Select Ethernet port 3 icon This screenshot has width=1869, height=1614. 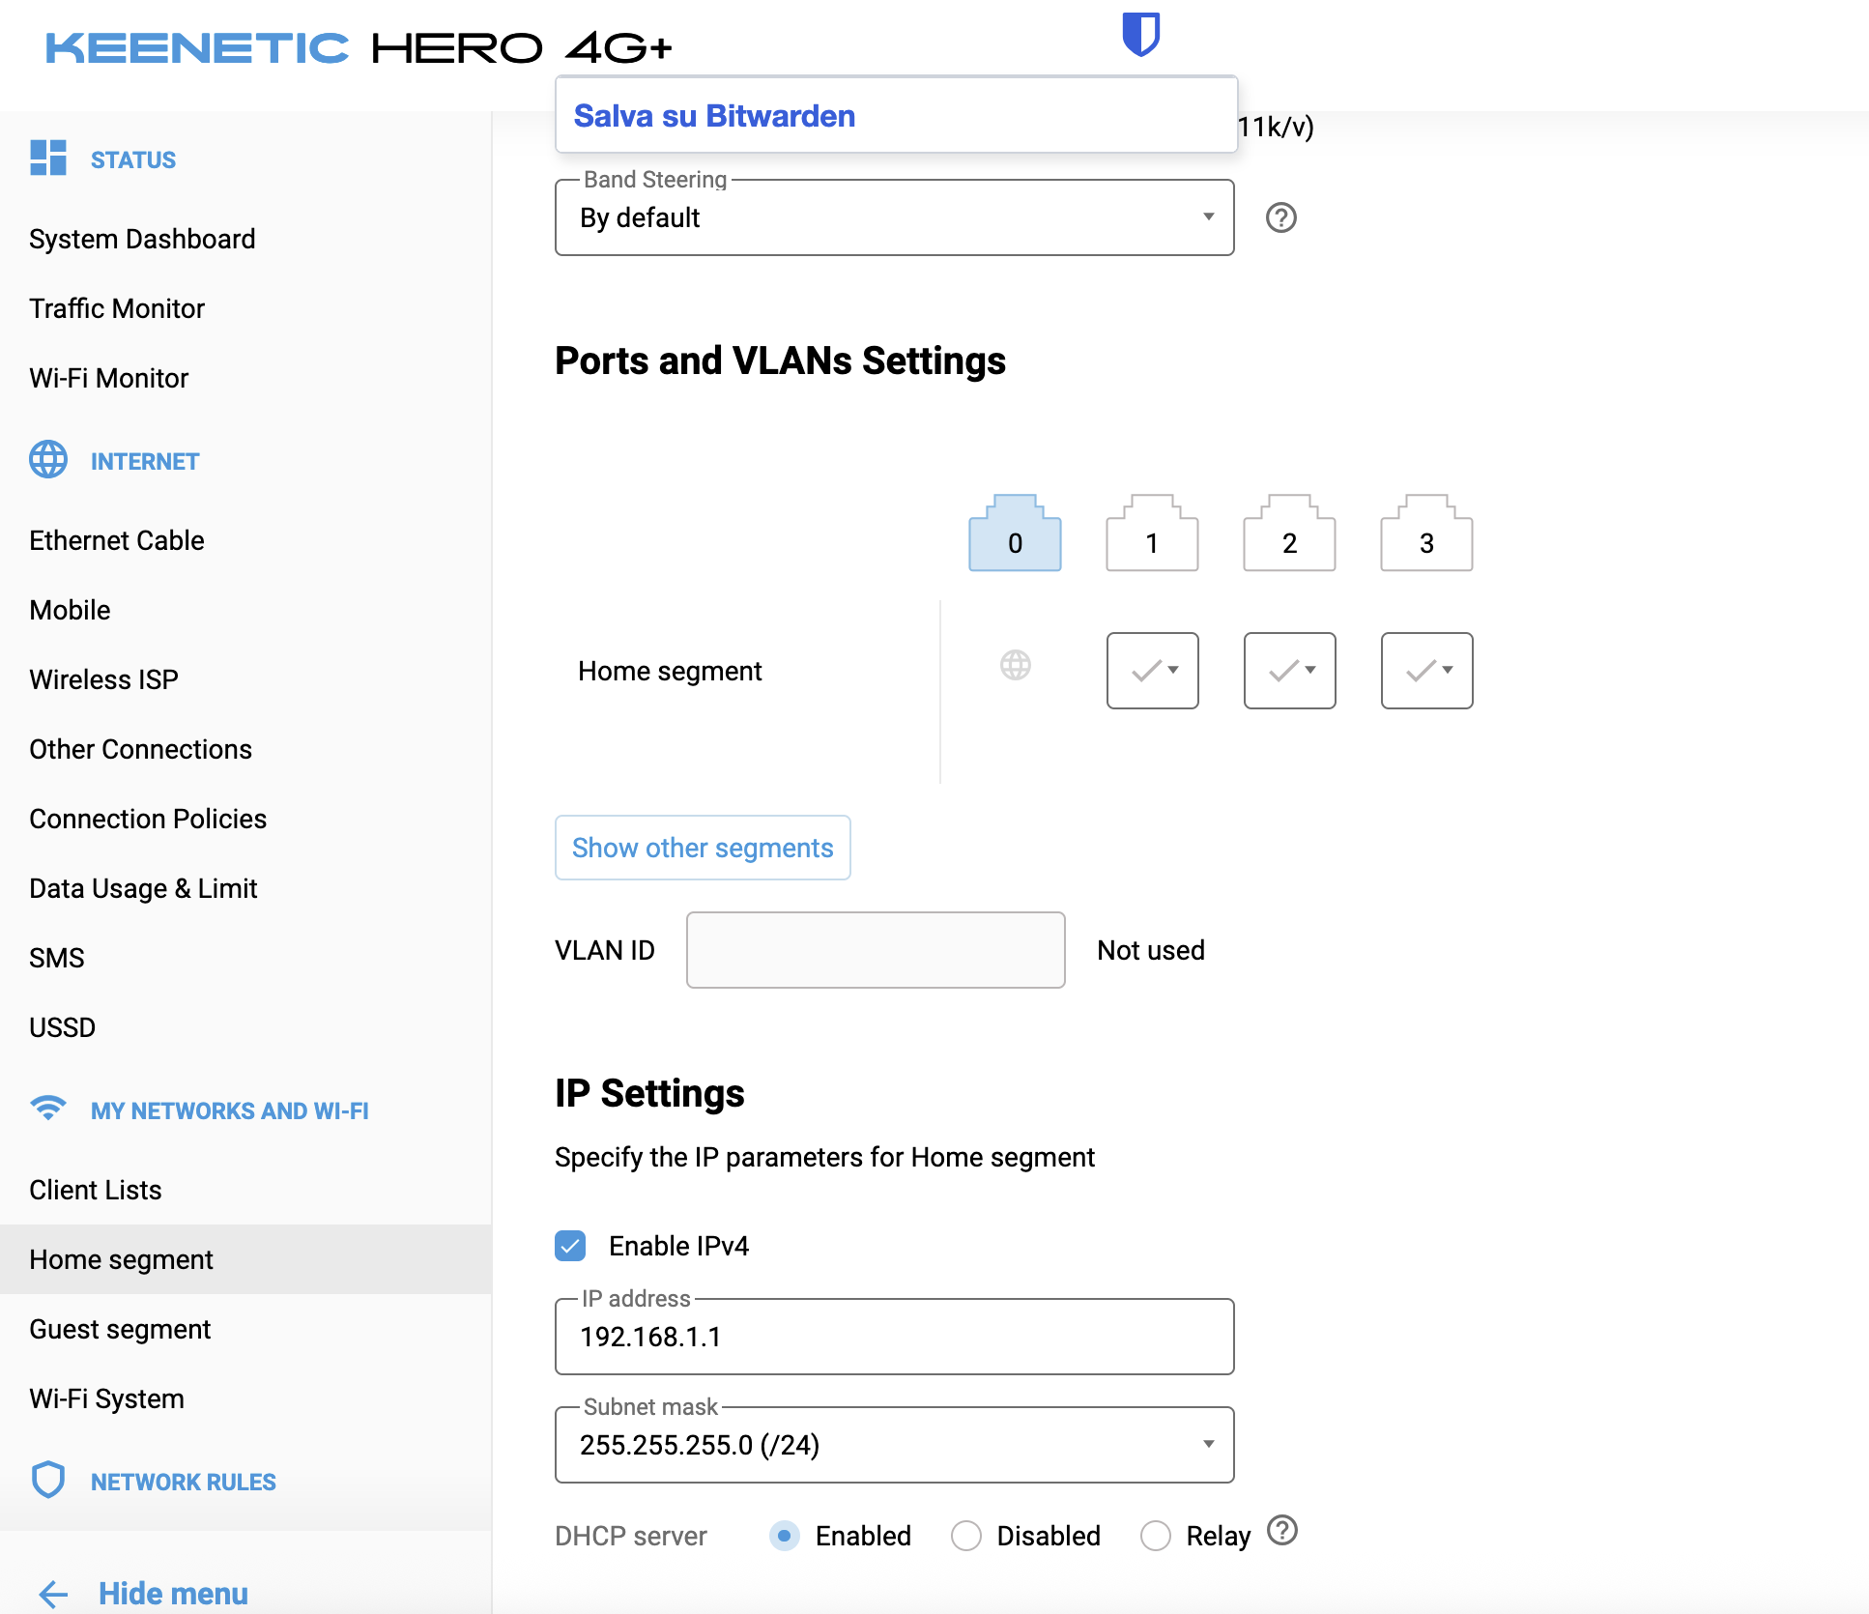click(x=1426, y=533)
